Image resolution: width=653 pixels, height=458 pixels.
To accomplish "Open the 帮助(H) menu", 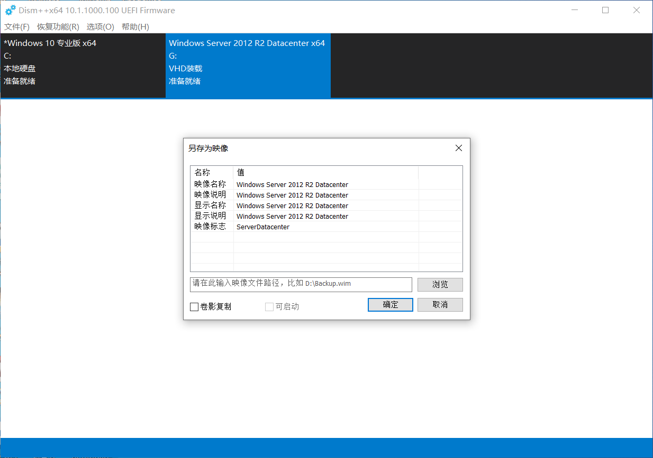I will point(135,27).
